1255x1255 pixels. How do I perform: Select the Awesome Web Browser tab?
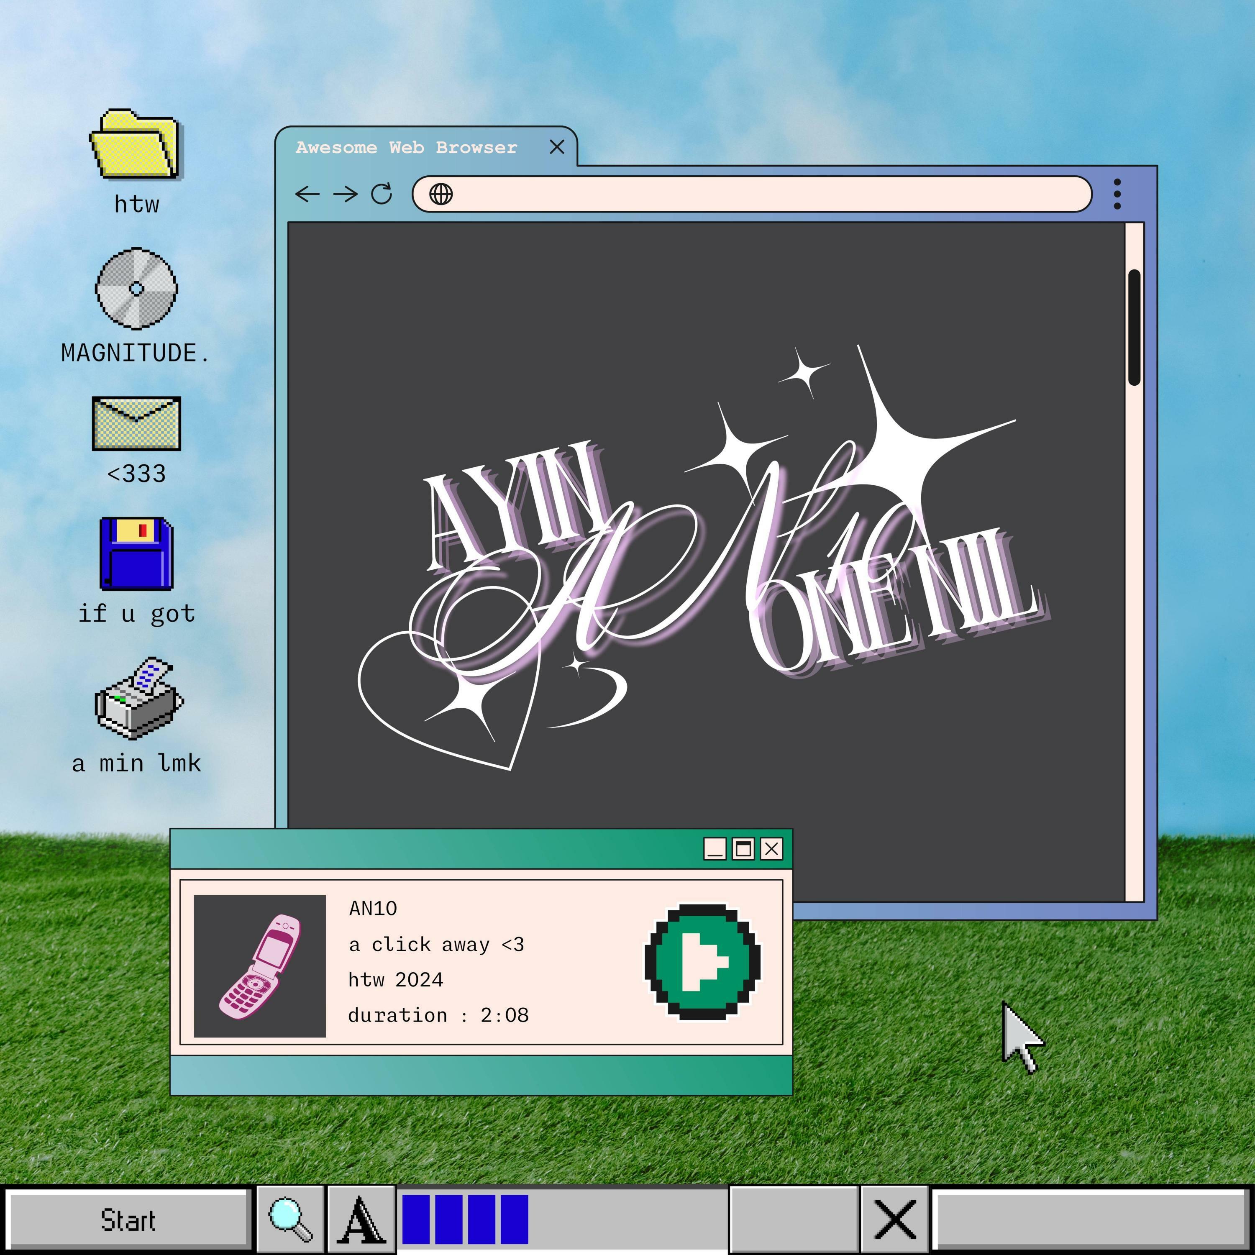406,147
